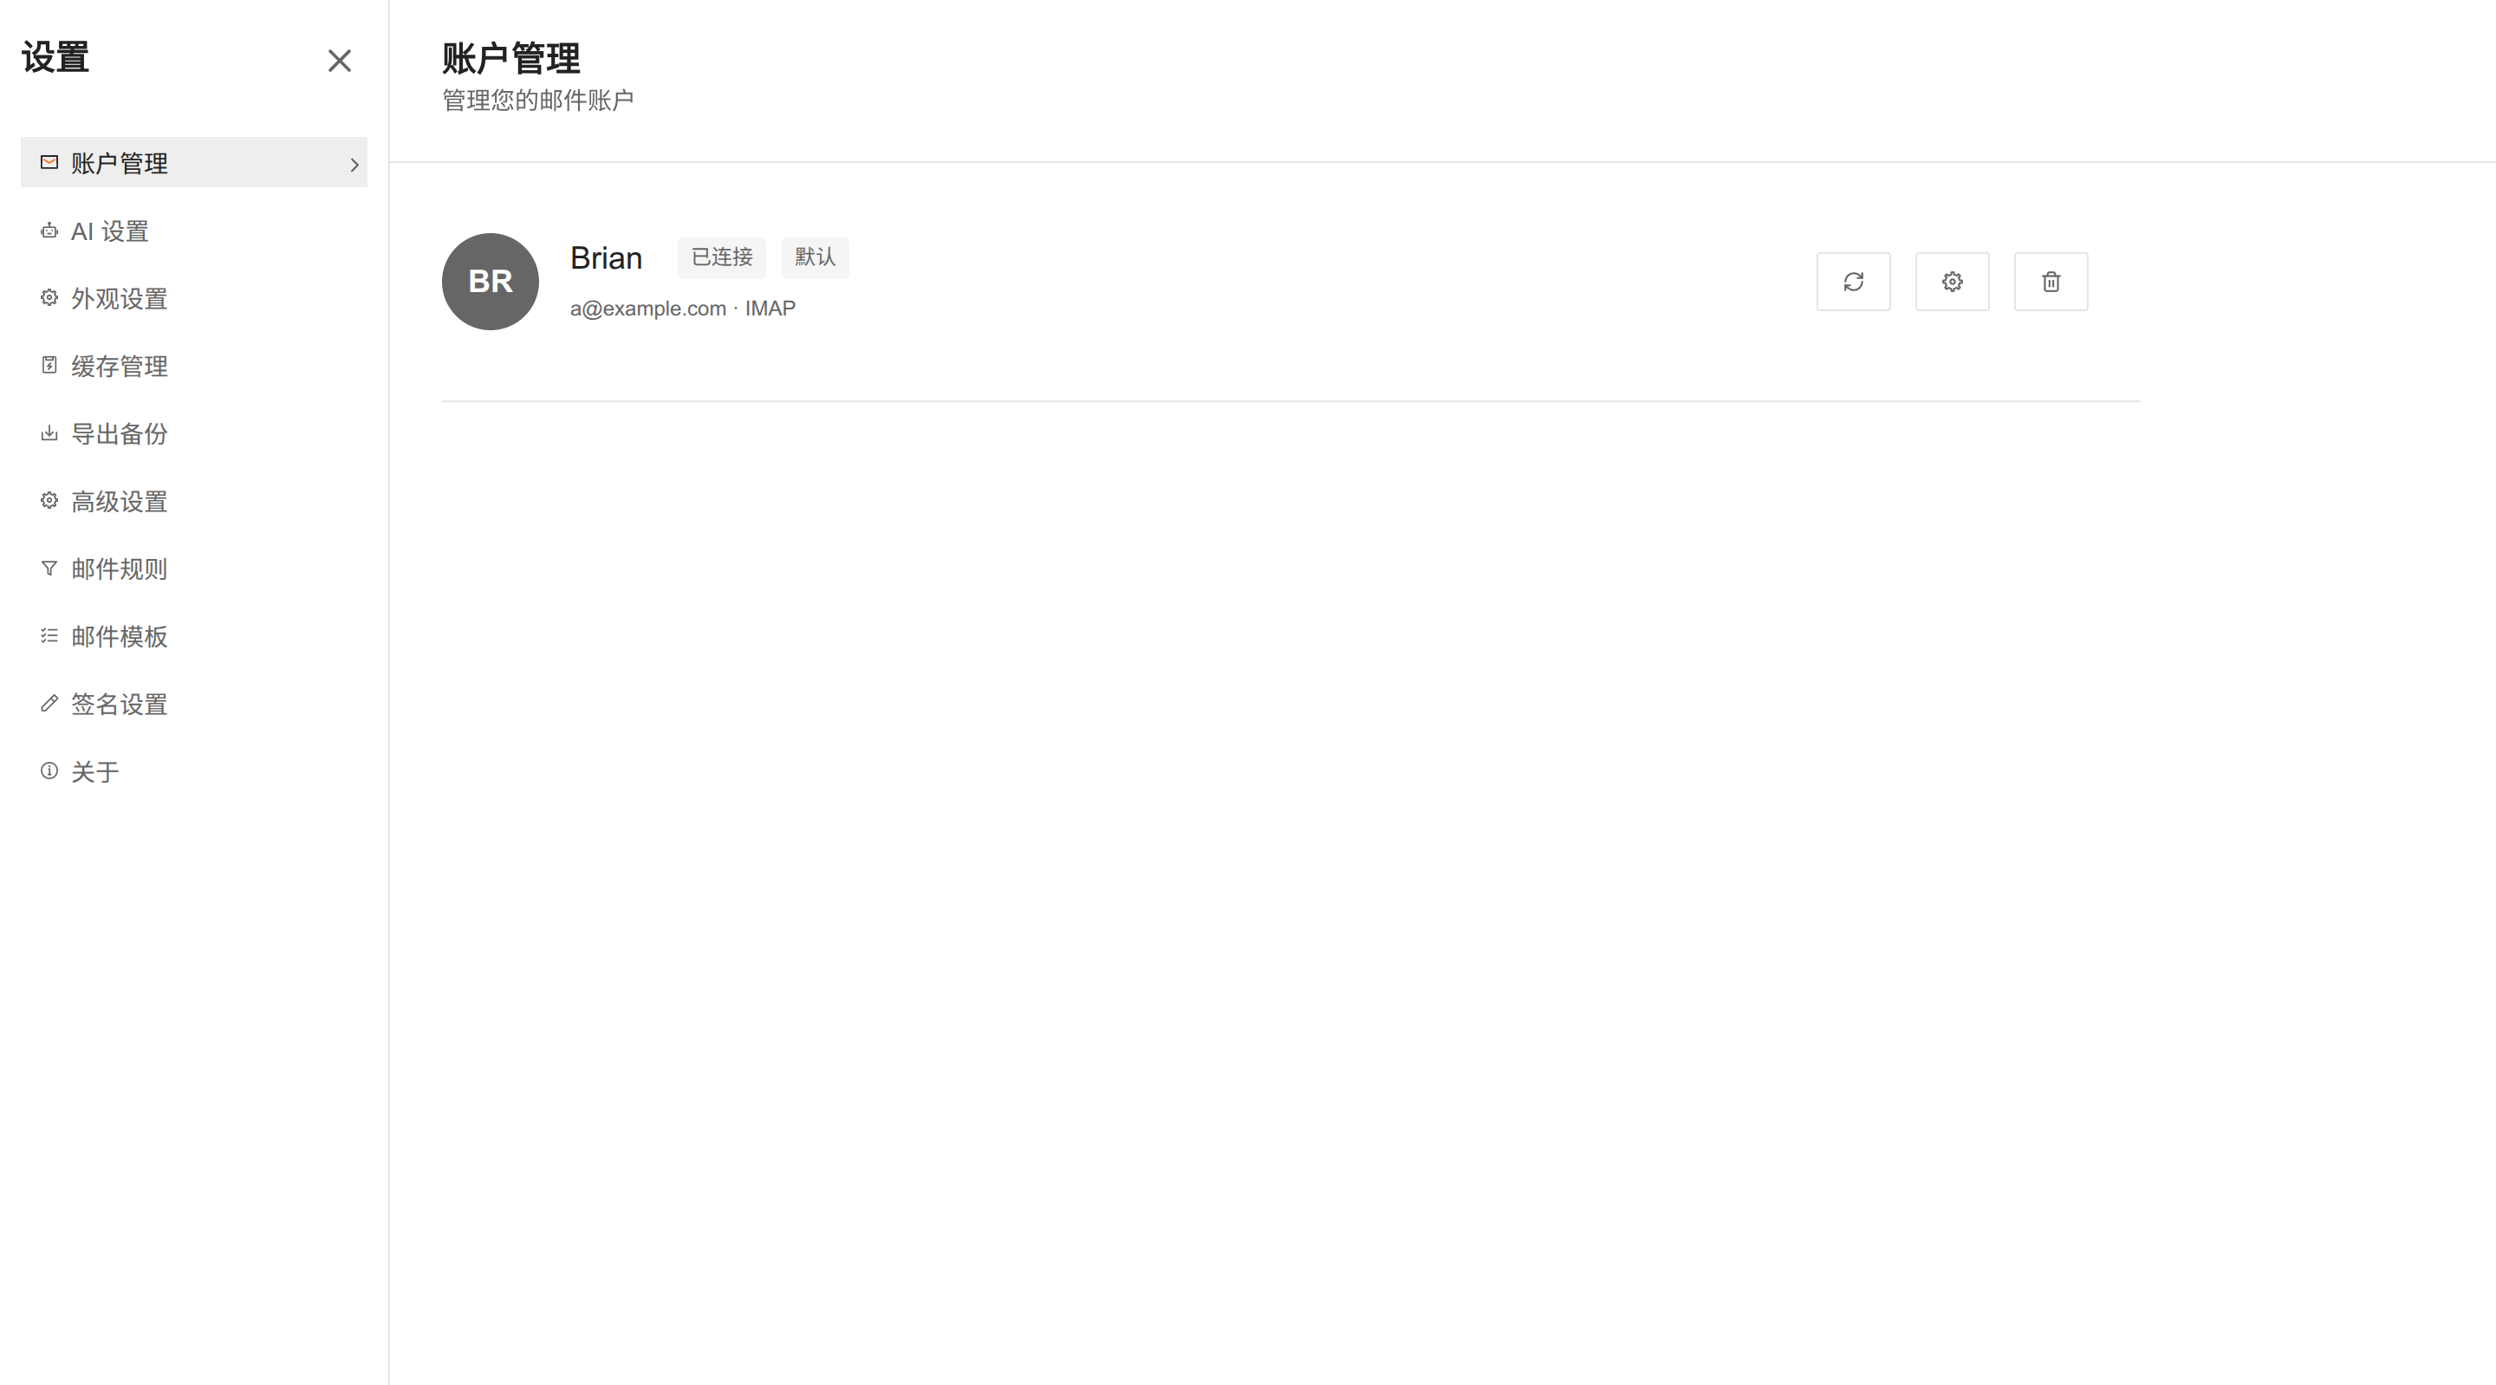Select the 邮件模板 entry
2496x1385 pixels.
coord(194,636)
